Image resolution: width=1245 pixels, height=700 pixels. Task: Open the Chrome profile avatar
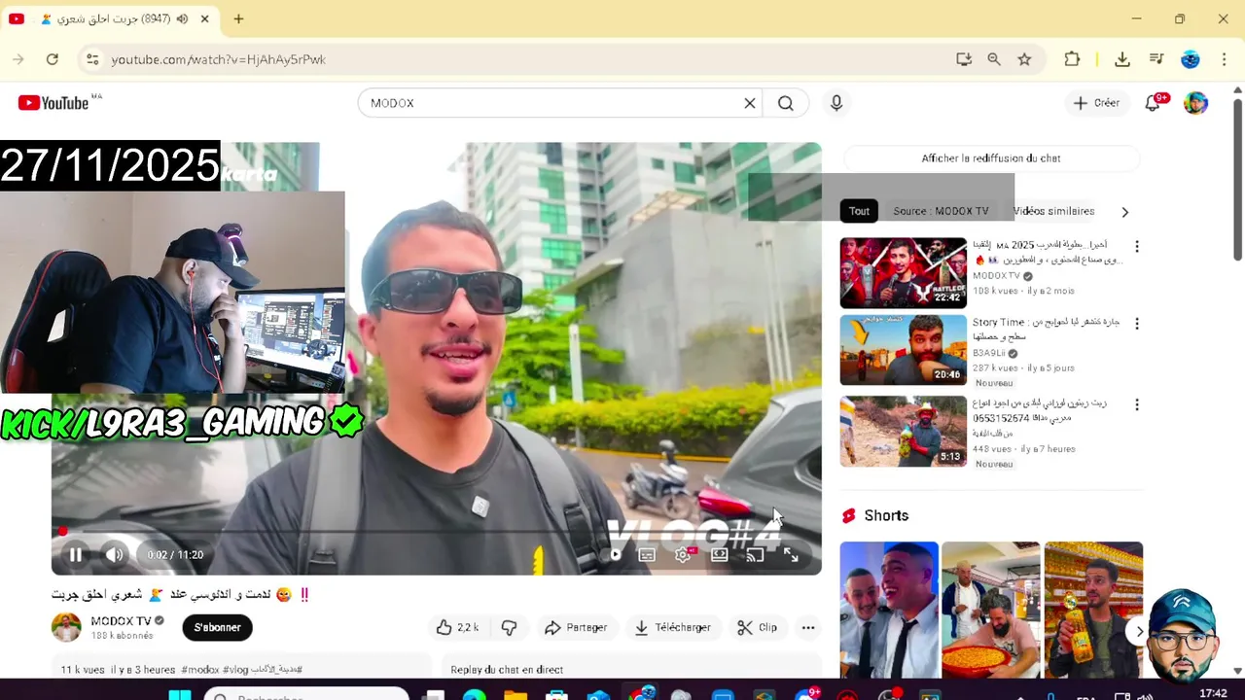[x=1191, y=59]
